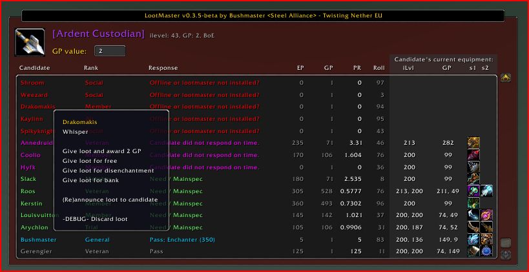The height and width of the screenshot is (272, 529).
Task: Click Annedruid's equipped item icon
Action: pyautogui.click(x=473, y=143)
